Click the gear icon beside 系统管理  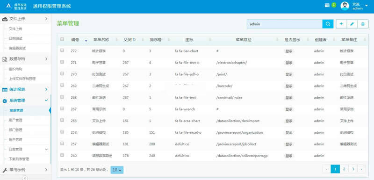(5, 101)
